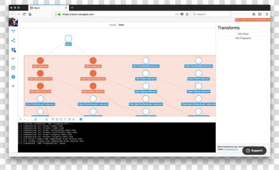Click the http://signup.uber.com label
The width and height of the screenshot is (279, 170).
tap(146, 92)
